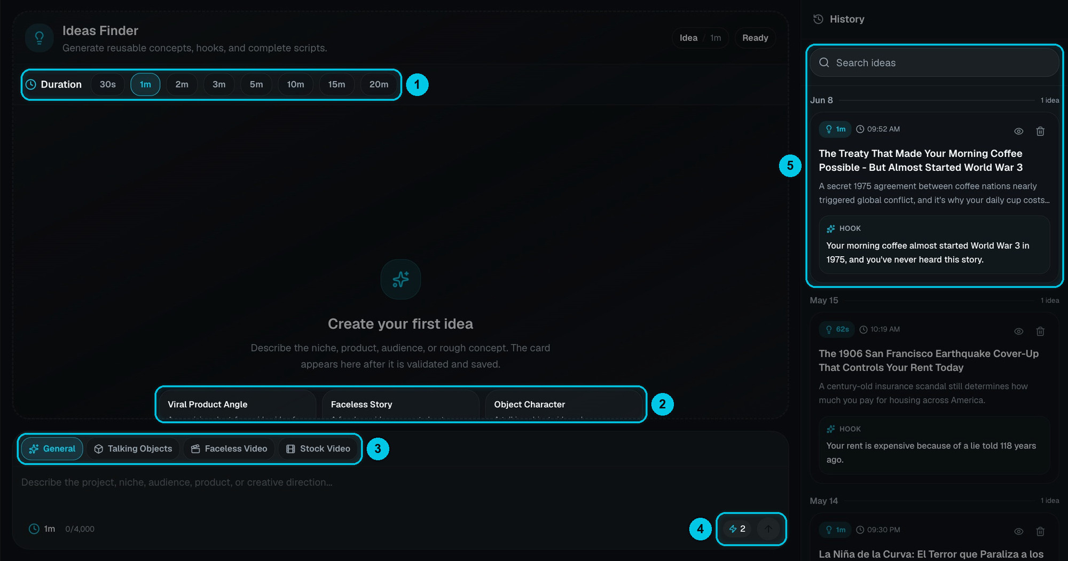Open the La Niña de la Curva idea title
1068x561 pixels.
pyautogui.click(x=931, y=554)
